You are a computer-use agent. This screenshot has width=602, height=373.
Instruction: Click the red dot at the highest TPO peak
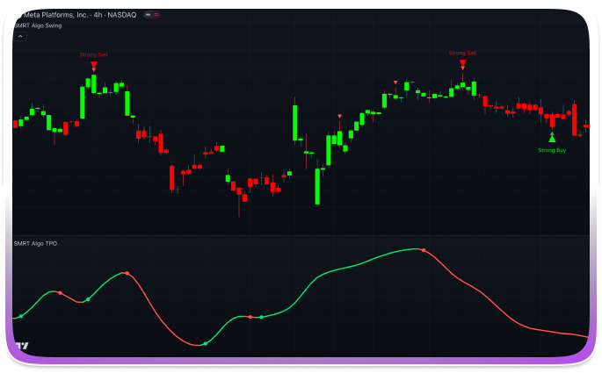(x=423, y=250)
